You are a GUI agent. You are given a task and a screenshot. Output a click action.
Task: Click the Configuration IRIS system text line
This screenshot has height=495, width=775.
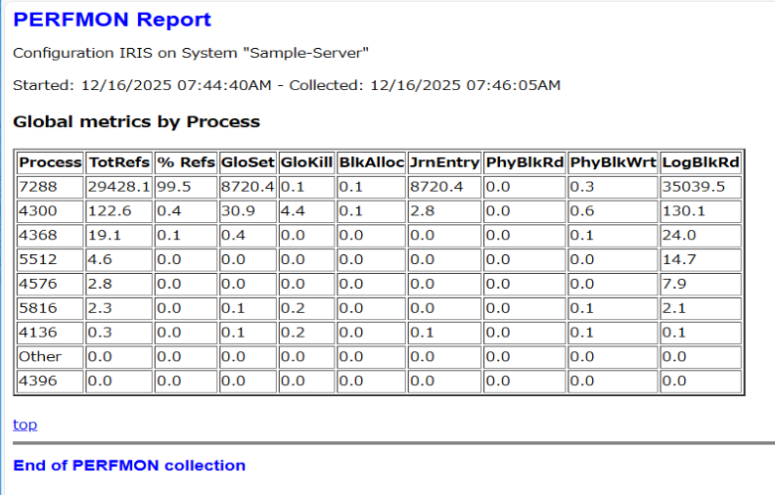(191, 53)
